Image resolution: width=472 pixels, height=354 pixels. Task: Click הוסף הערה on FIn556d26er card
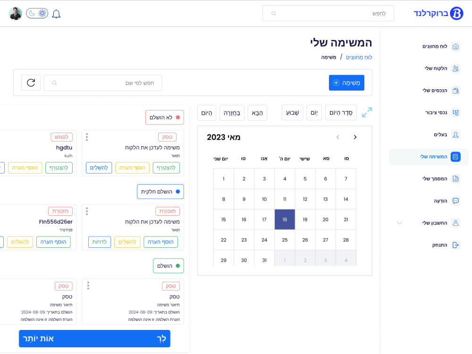(53, 242)
